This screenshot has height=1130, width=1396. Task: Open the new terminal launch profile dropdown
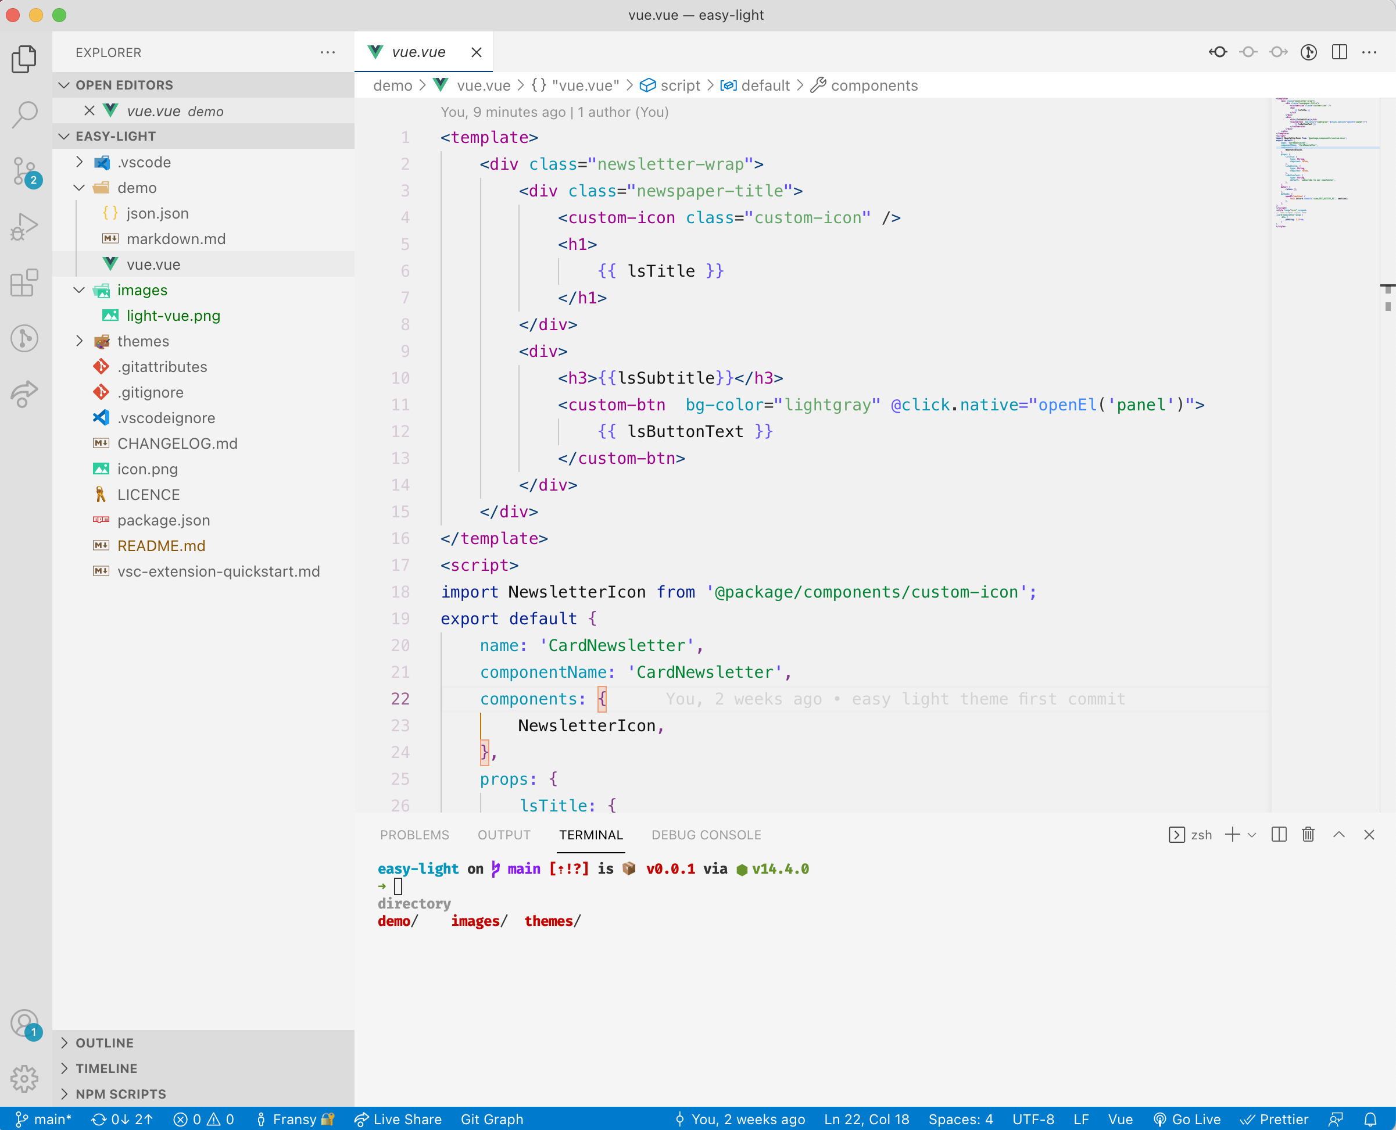(x=1251, y=835)
